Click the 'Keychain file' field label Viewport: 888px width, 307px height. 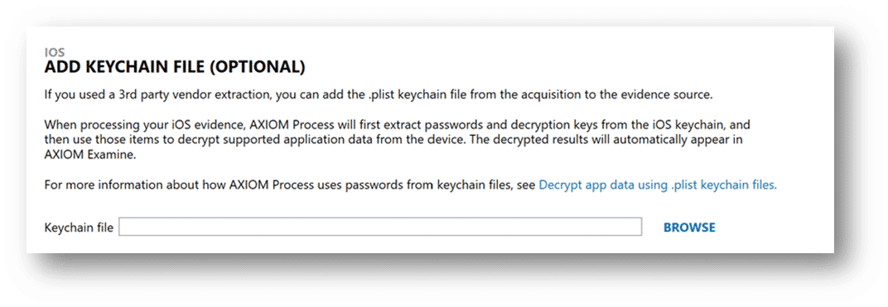(79, 228)
